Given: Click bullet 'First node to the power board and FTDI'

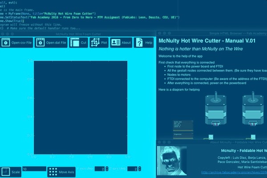Looking at the screenshot, I should point(195,66).
